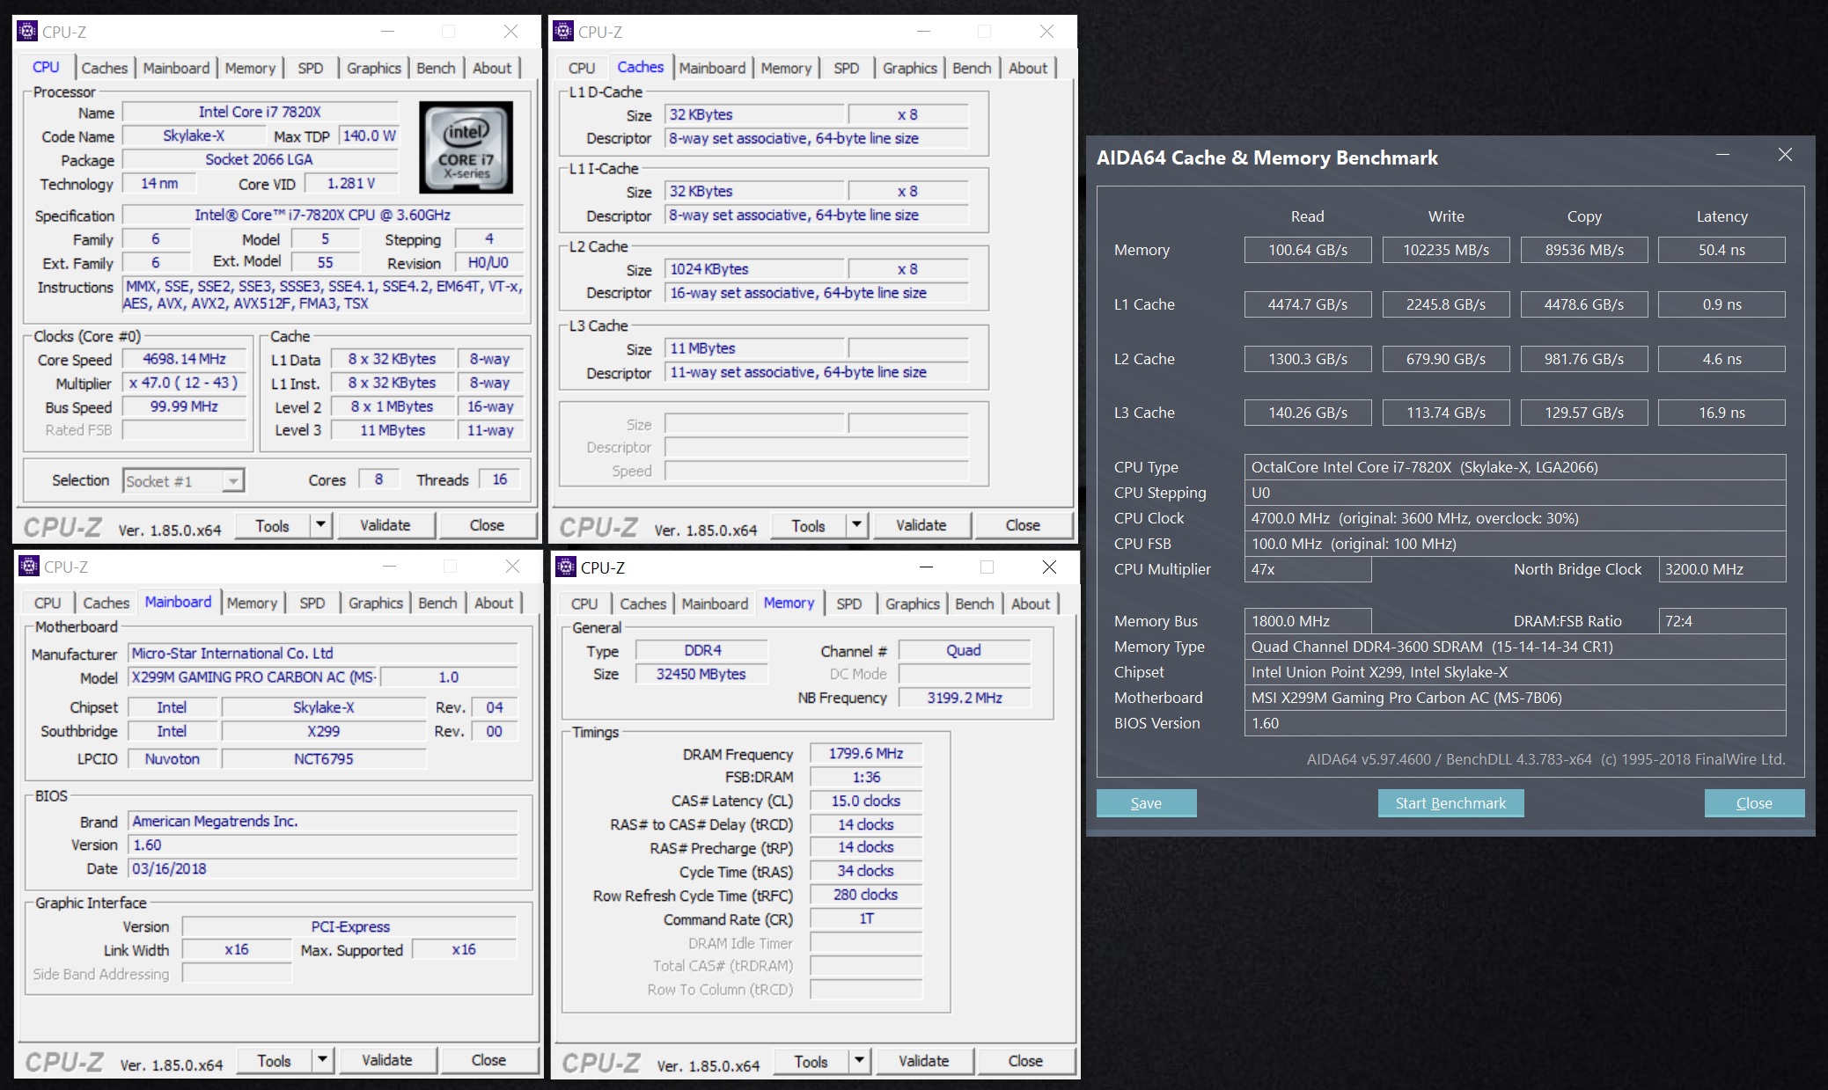Switch to Caches tab in the CPU window
This screenshot has height=1090, width=1828.
(104, 68)
